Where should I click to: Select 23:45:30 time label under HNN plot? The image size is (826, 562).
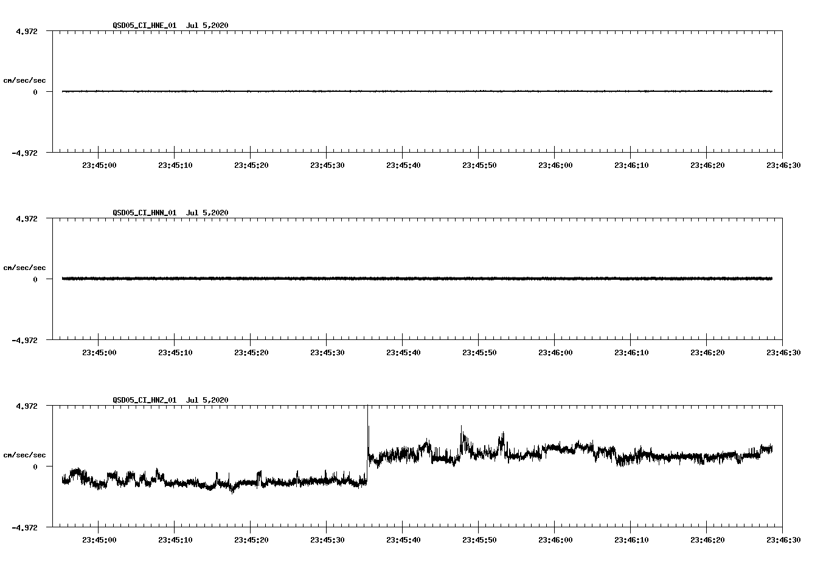327,352
